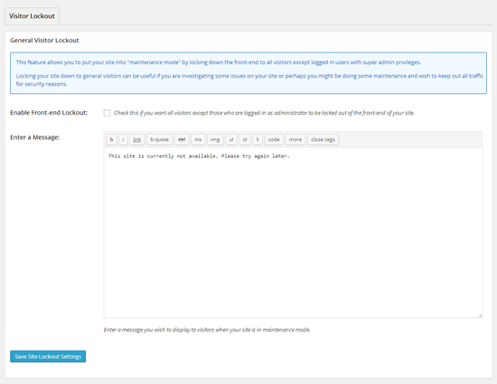Insert ordered list with ol button
This screenshot has height=384, width=497.
(245, 139)
